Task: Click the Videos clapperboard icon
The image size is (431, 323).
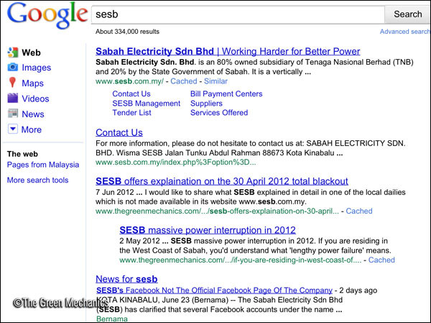Action: tap(13, 98)
